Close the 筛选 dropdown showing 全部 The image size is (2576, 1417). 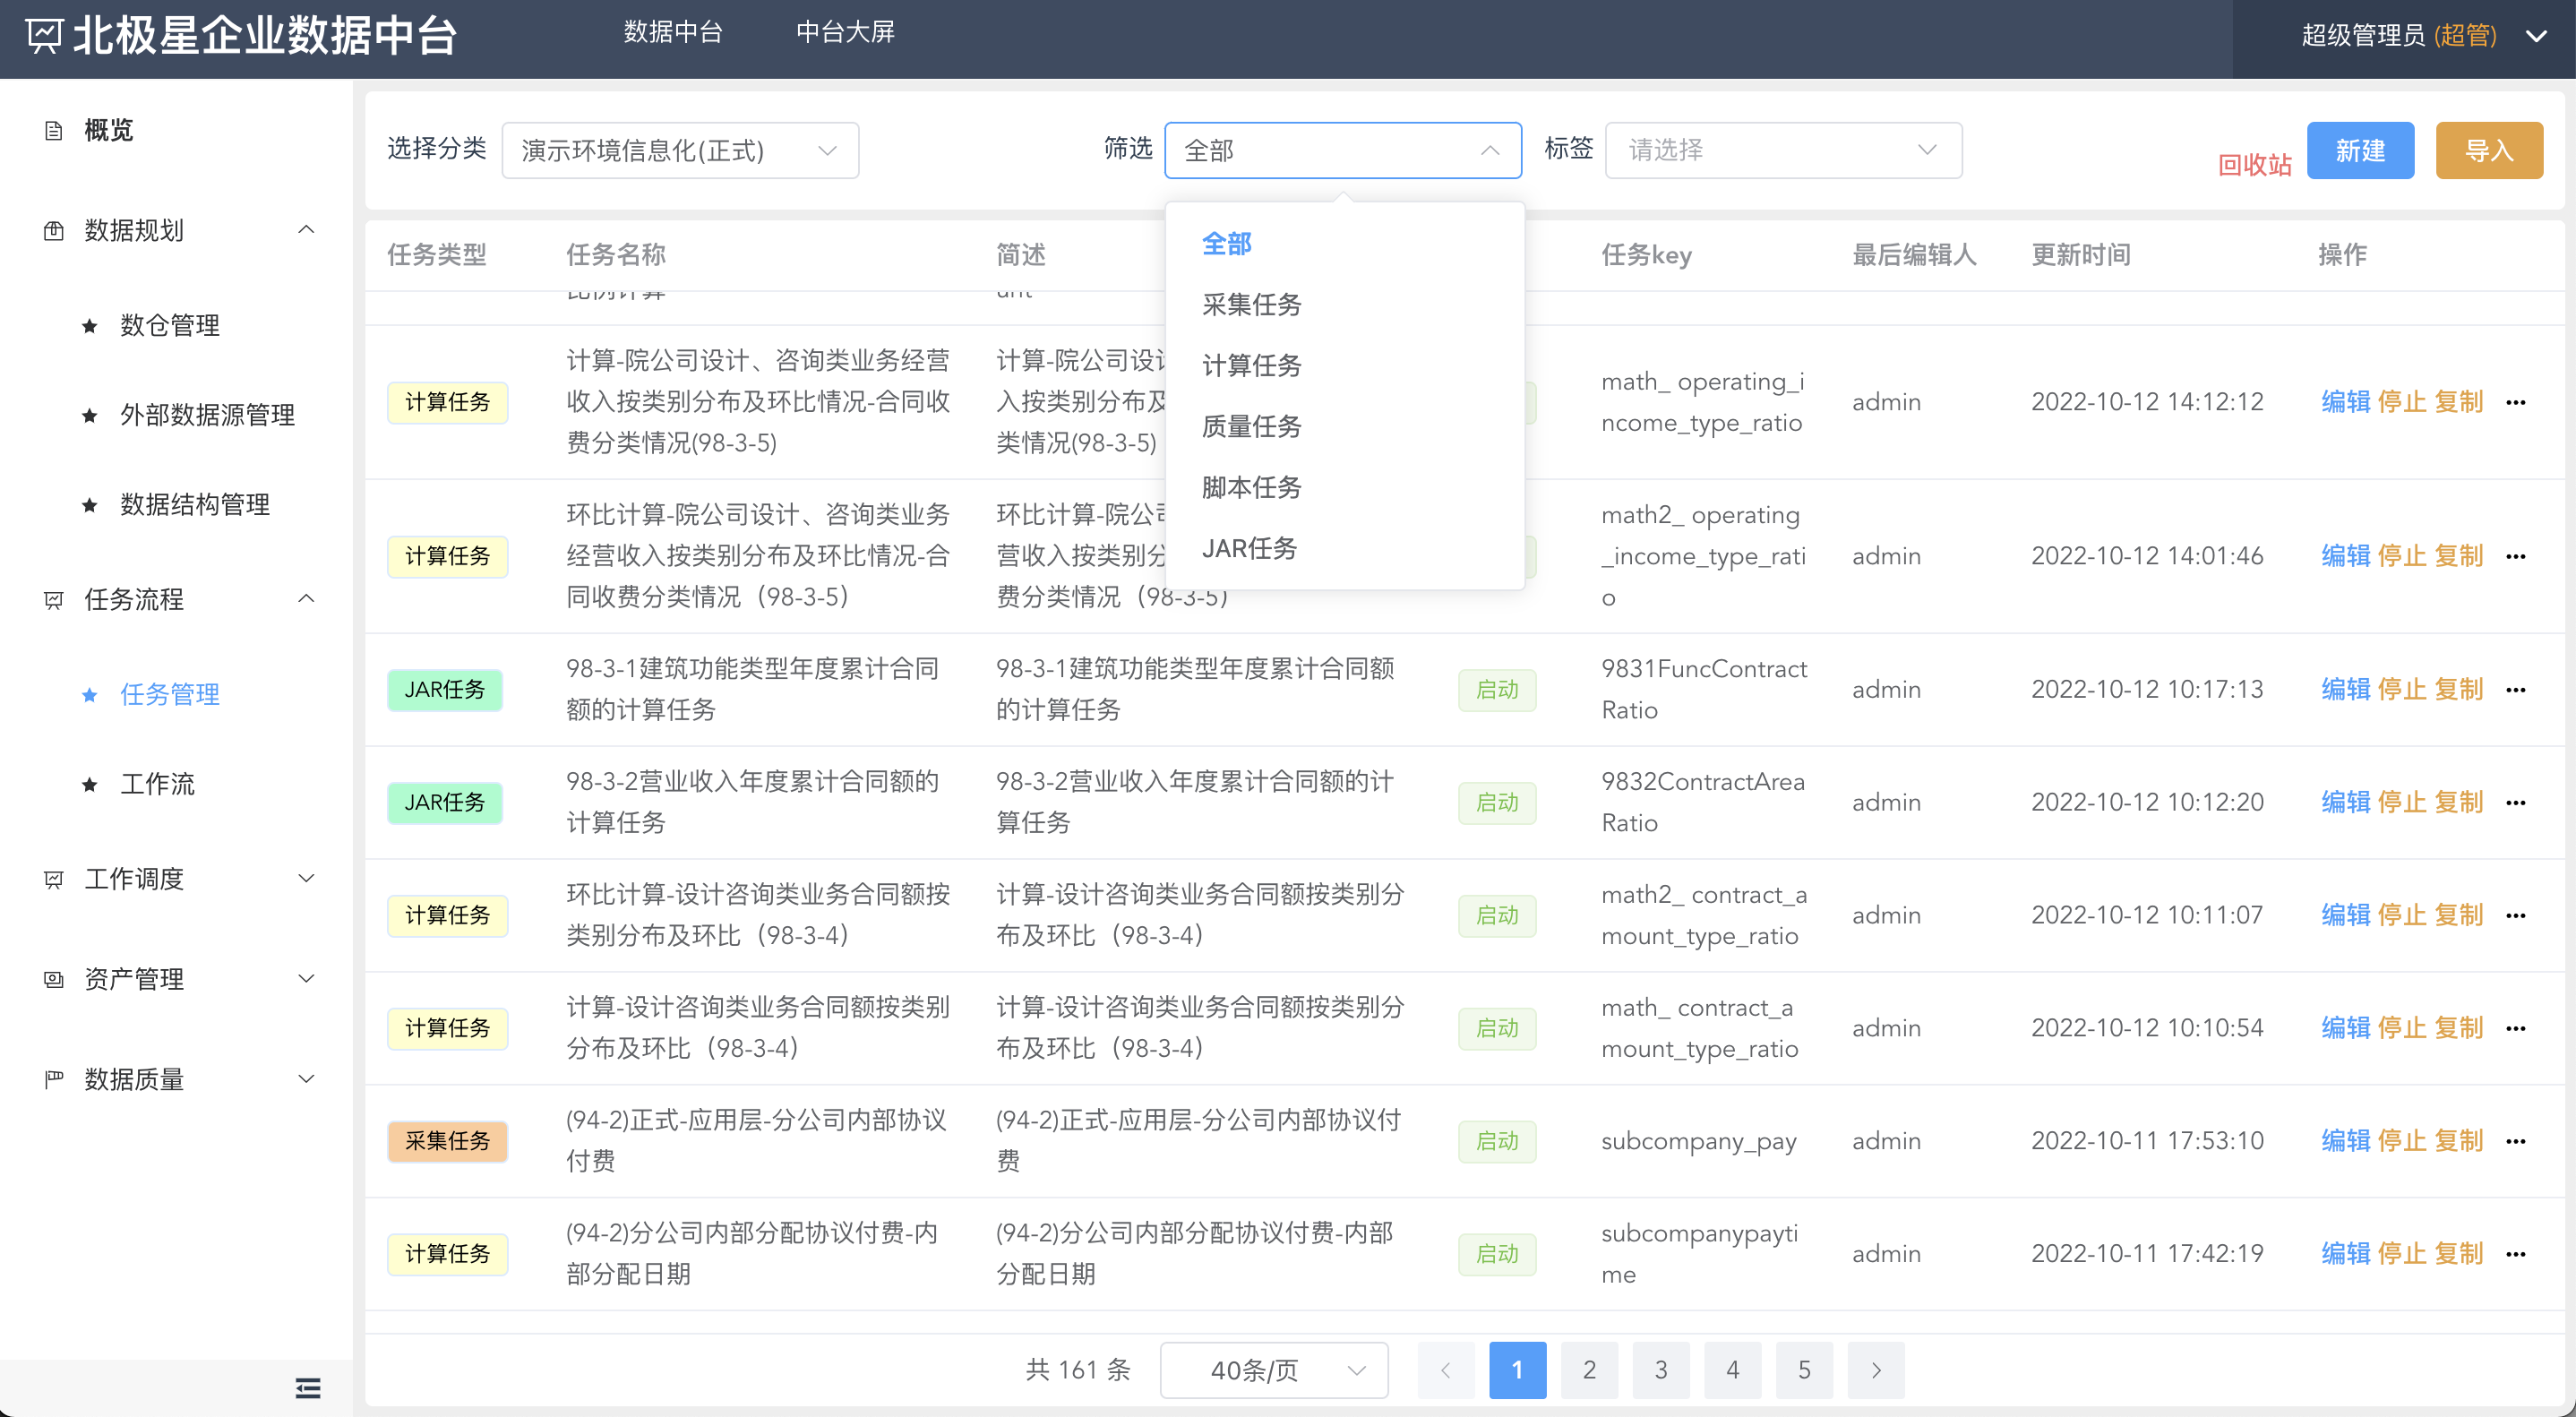point(1343,150)
